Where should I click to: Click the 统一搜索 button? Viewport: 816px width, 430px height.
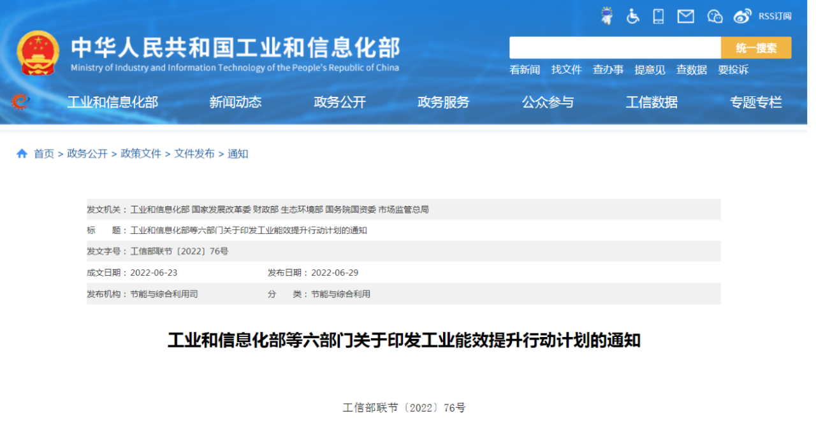(x=756, y=48)
